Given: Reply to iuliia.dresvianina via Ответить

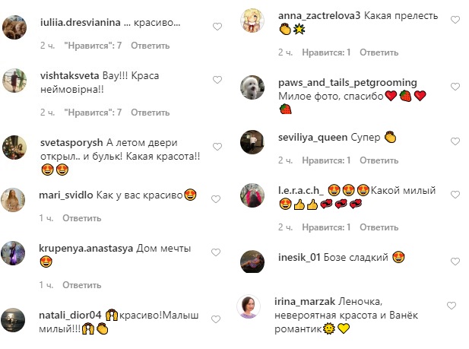Looking at the screenshot, I should [x=151, y=46].
